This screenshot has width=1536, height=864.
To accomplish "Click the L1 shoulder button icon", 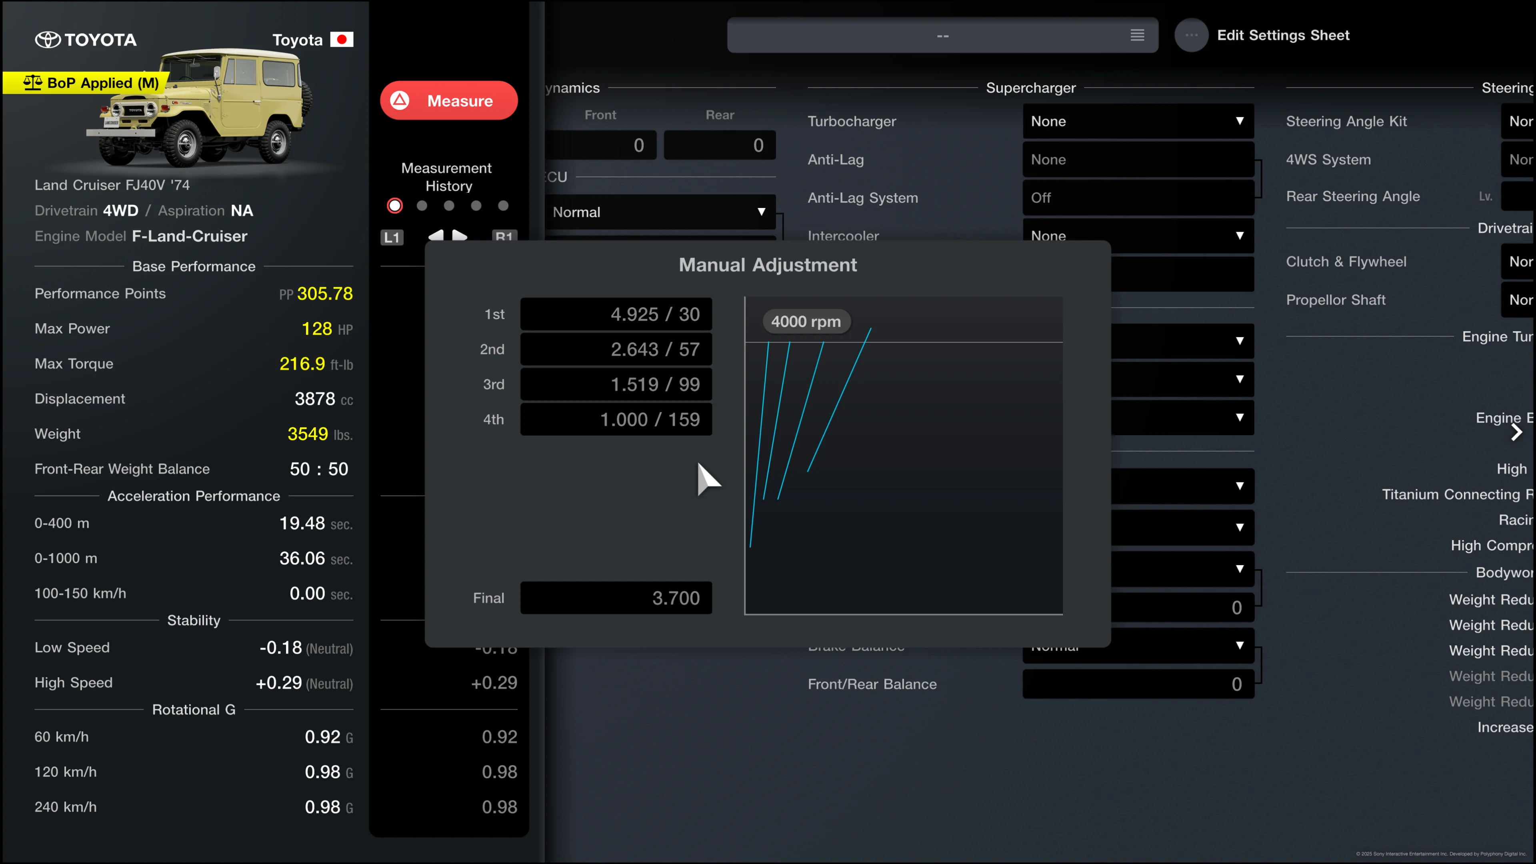I will click(x=392, y=237).
